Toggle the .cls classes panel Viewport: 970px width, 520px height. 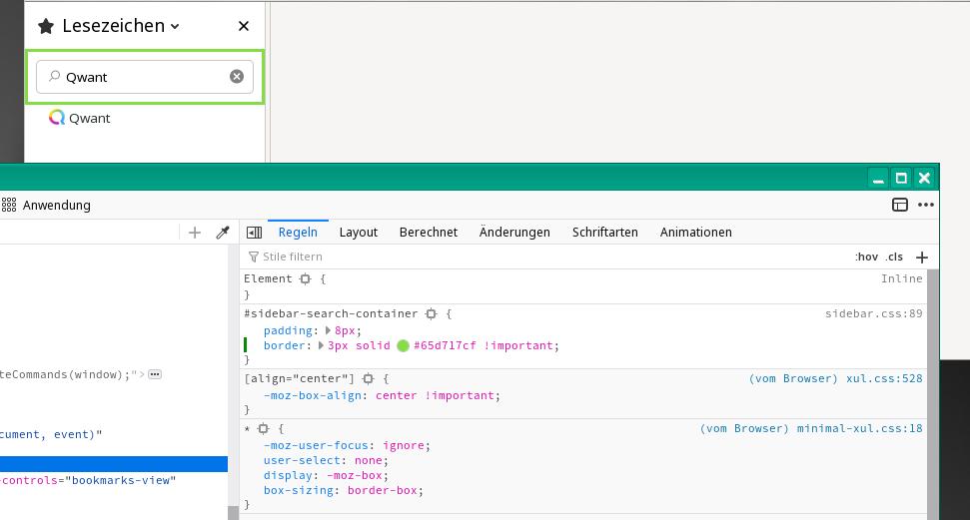(x=894, y=258)
